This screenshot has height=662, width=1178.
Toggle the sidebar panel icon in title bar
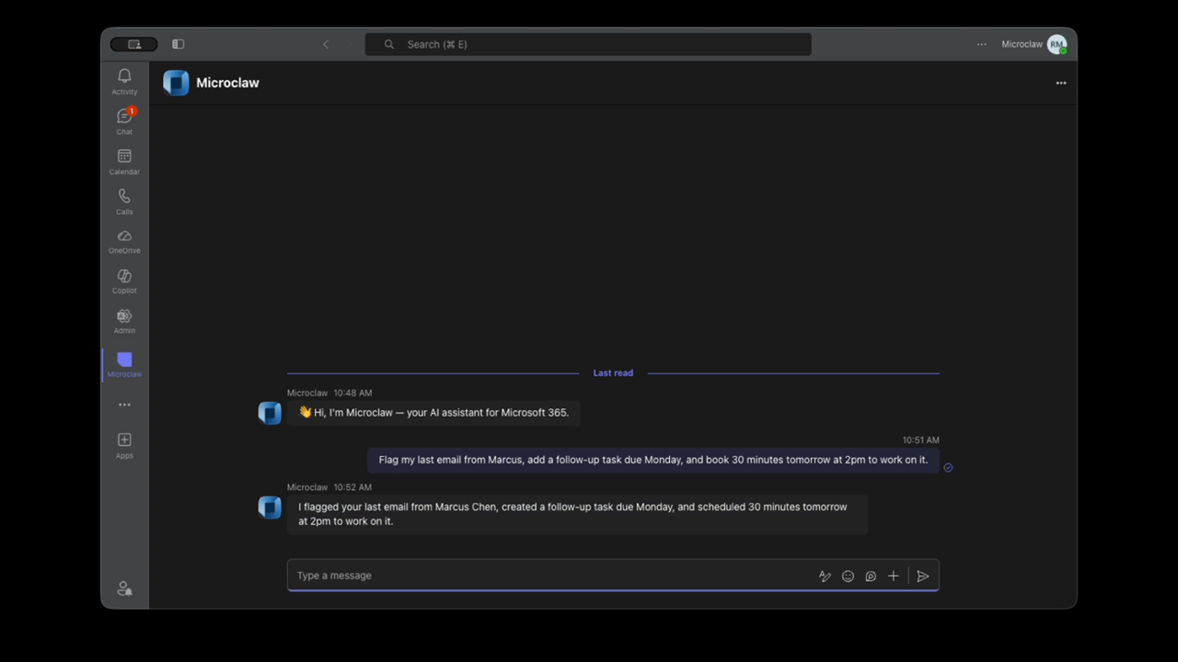[179, 44]
